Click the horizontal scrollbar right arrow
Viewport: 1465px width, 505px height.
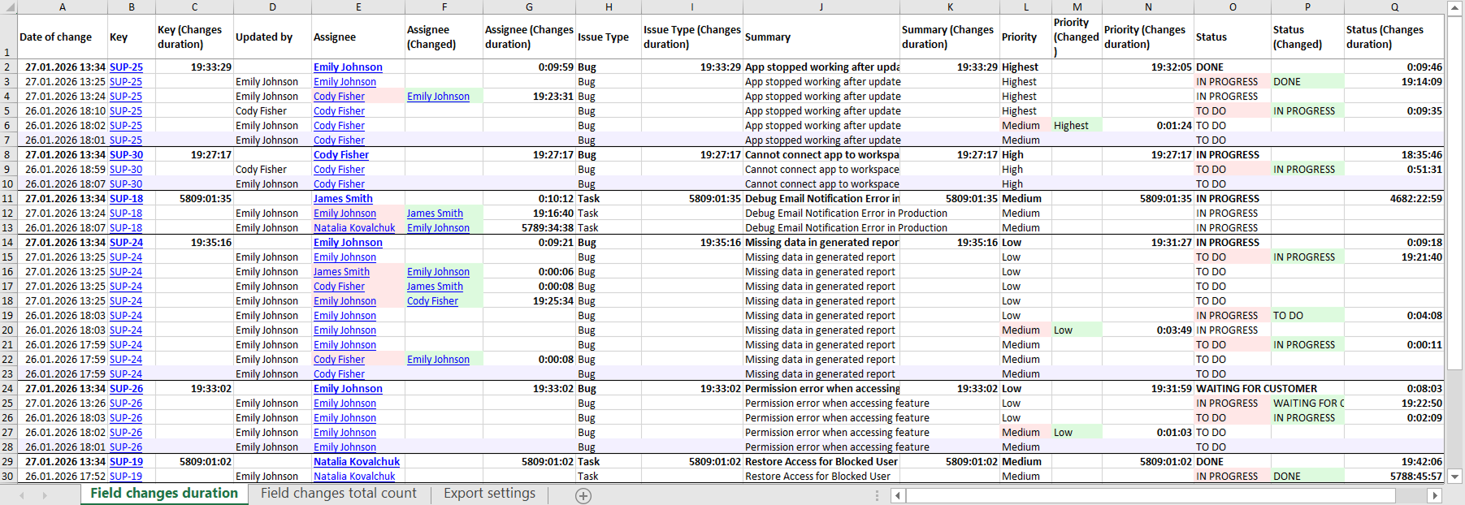coord(1435,495)
